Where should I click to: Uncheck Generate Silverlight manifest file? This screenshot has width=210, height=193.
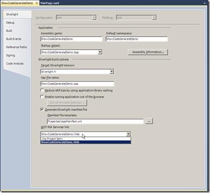(42, 110)
